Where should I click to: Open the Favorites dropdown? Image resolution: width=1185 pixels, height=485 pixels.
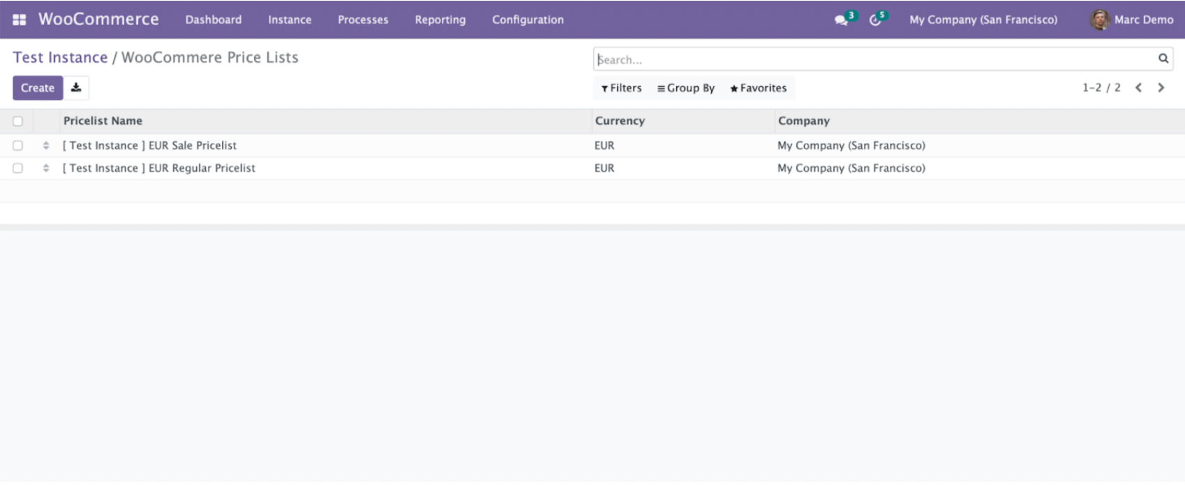pos(759,88)
